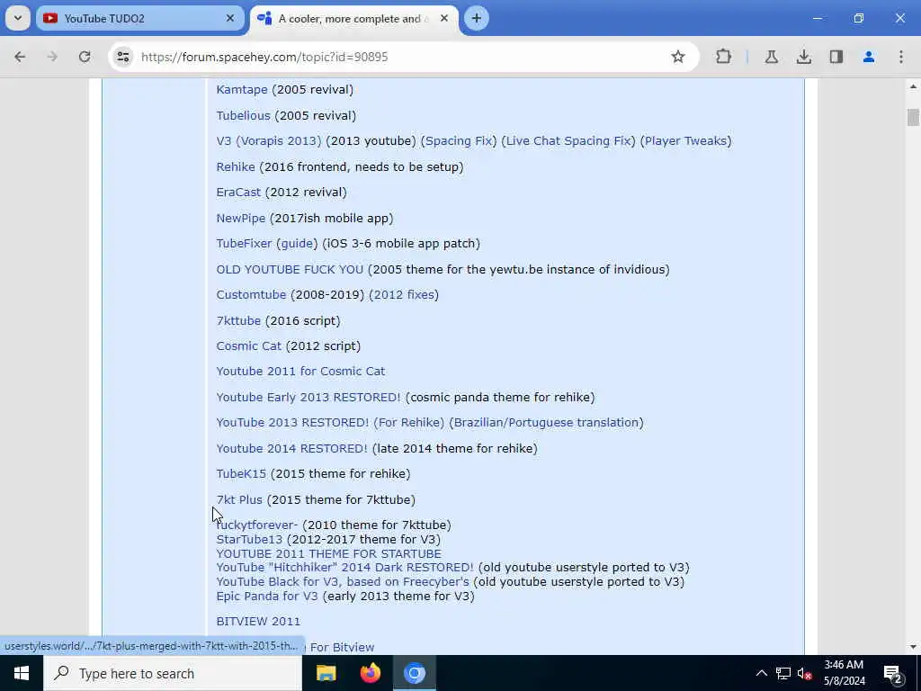Open Chrome Labs flask icon
The width and height of the screenshot is (921, 691).
[x=771, y=57]
